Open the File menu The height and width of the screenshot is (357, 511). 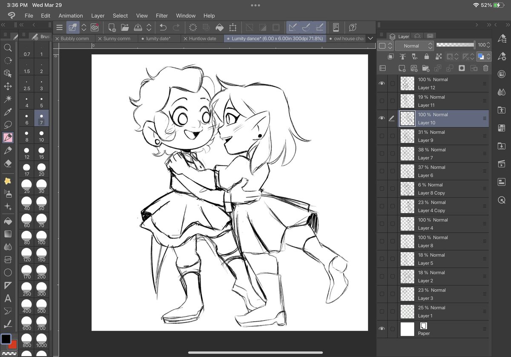(x=29, y=15)
